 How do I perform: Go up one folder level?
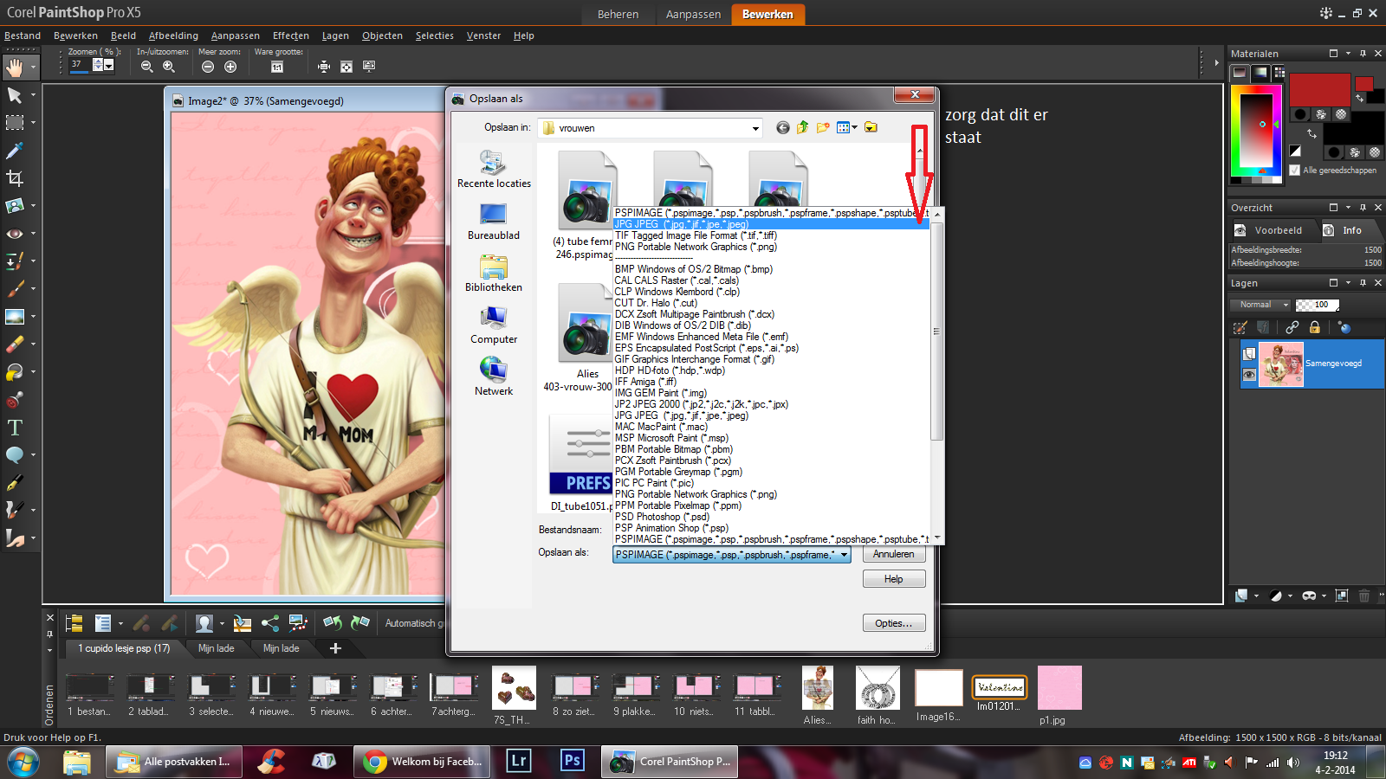803,128
